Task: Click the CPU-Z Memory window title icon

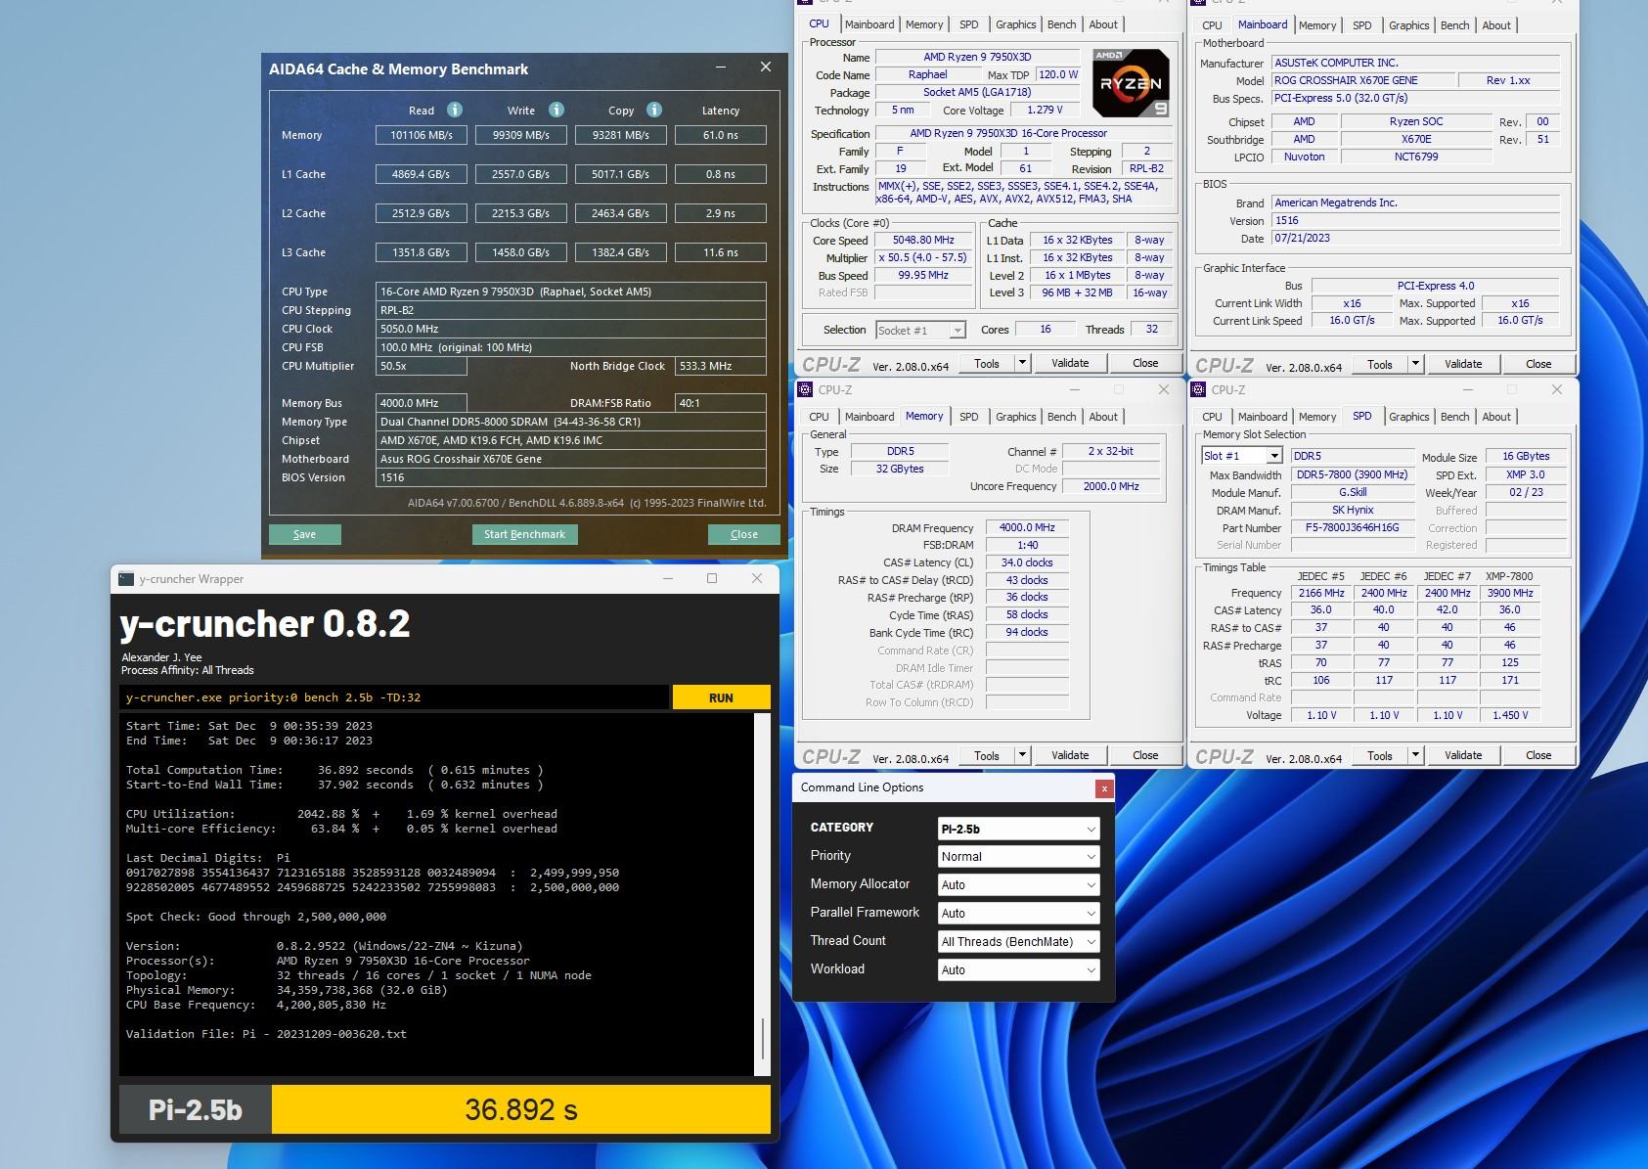Action: click(806, 389)
